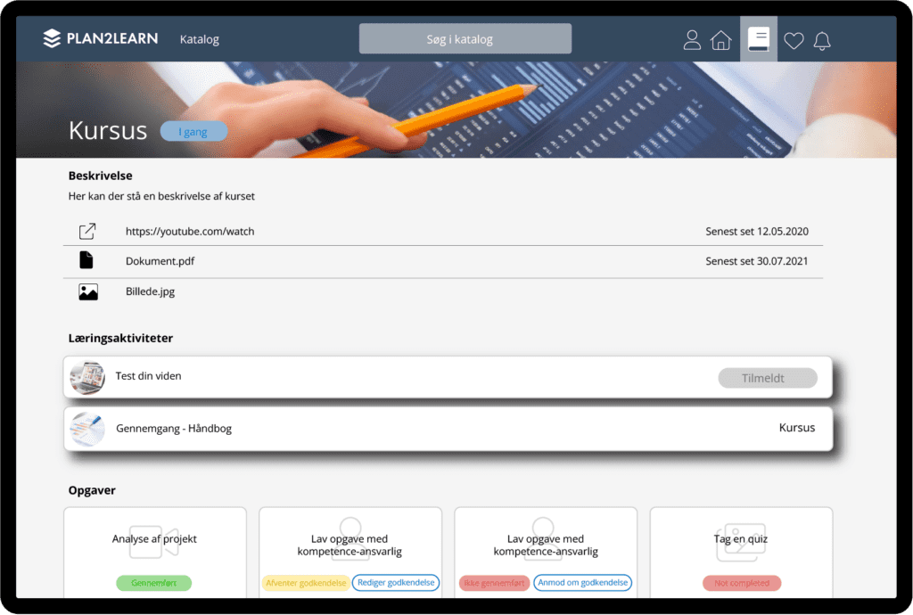The height and width of the screenshot is (615, 913).
Task: Open notifications via the bell icon
Action: click(x=822, y=39)
